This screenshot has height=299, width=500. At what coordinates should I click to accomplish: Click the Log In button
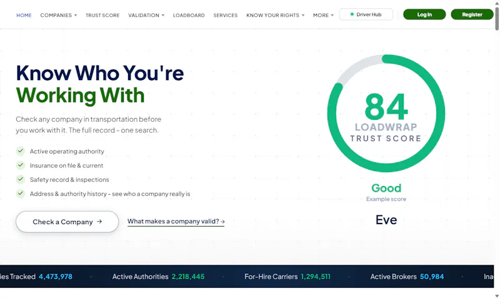coord(424,14)
